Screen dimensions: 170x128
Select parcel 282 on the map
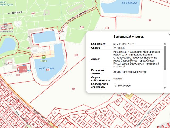point(109,123)
